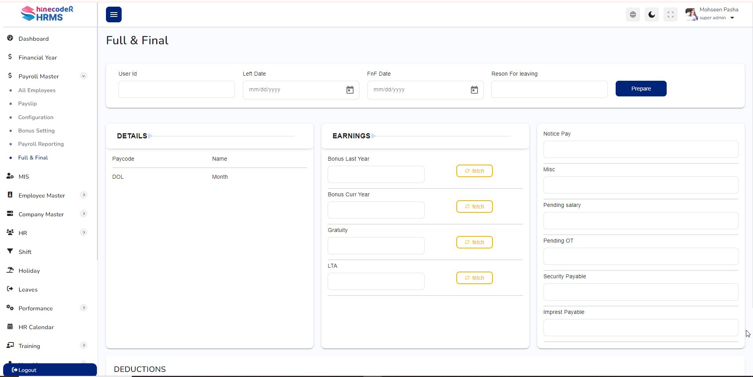Open the Left Date calendar picker icon
Screen dimensions: 753x377
coord(350,90)
